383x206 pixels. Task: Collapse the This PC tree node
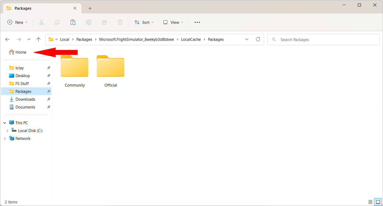(x=5, y=123)
